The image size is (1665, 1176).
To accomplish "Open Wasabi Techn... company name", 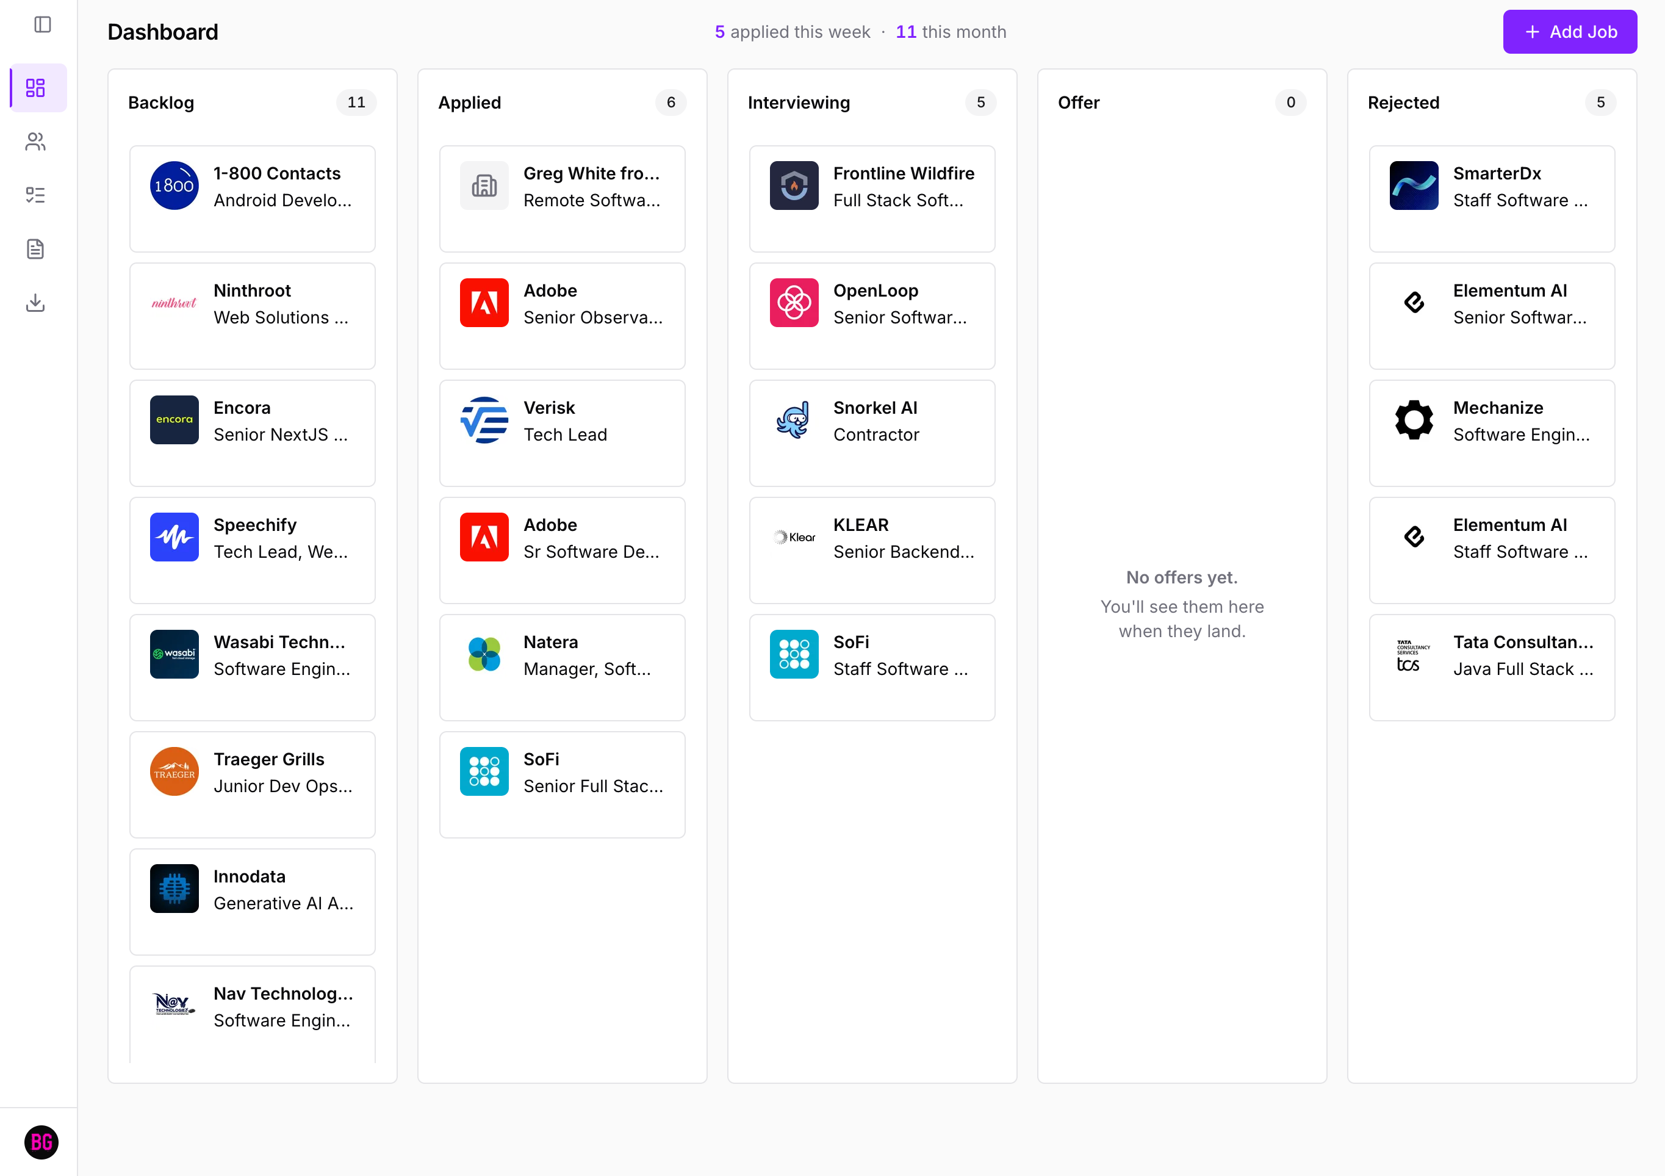I will pos(279,642).
